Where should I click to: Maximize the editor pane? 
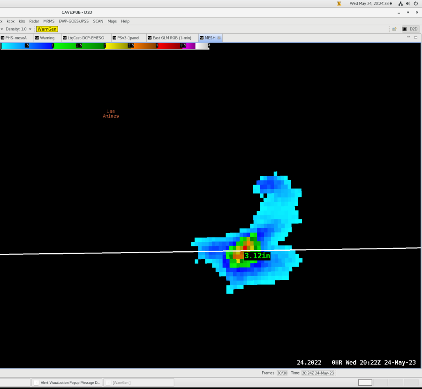pos(415,37)
